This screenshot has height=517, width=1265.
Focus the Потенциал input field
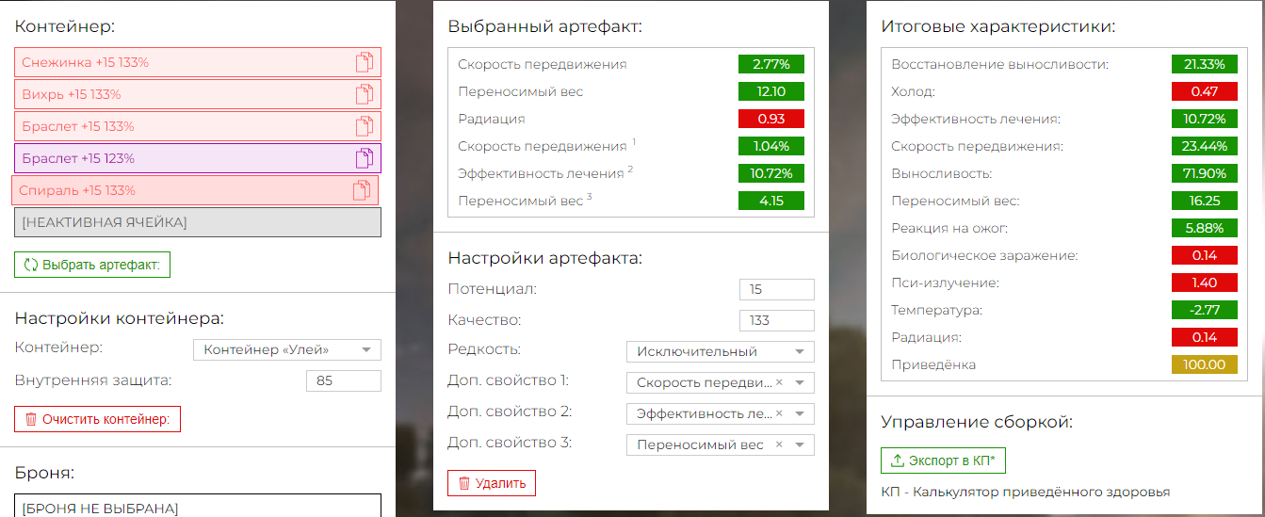777,289
